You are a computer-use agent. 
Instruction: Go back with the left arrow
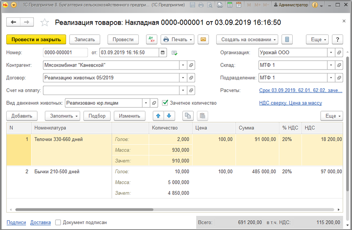tap(14, 22)
